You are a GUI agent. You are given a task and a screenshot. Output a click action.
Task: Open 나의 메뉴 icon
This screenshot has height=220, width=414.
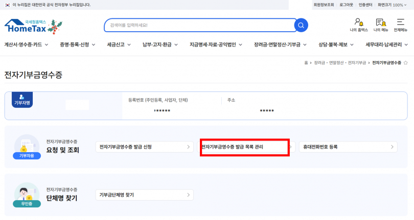click(x=380, y=25)
